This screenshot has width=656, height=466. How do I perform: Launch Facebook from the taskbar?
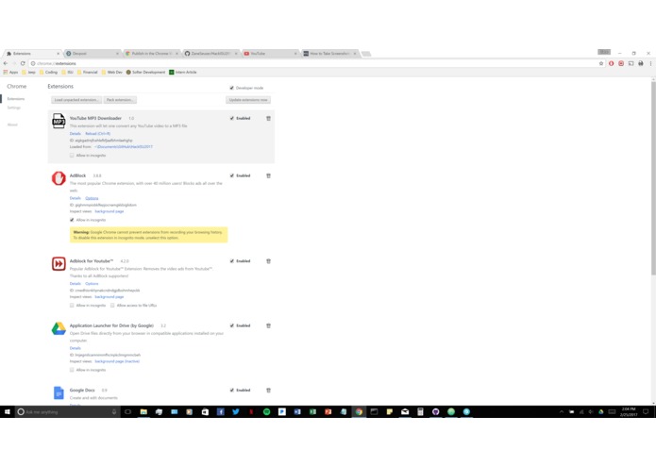tap(221, 411)
